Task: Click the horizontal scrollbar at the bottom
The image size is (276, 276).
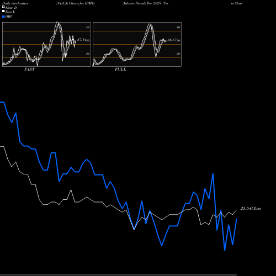Action: (118, 275)
